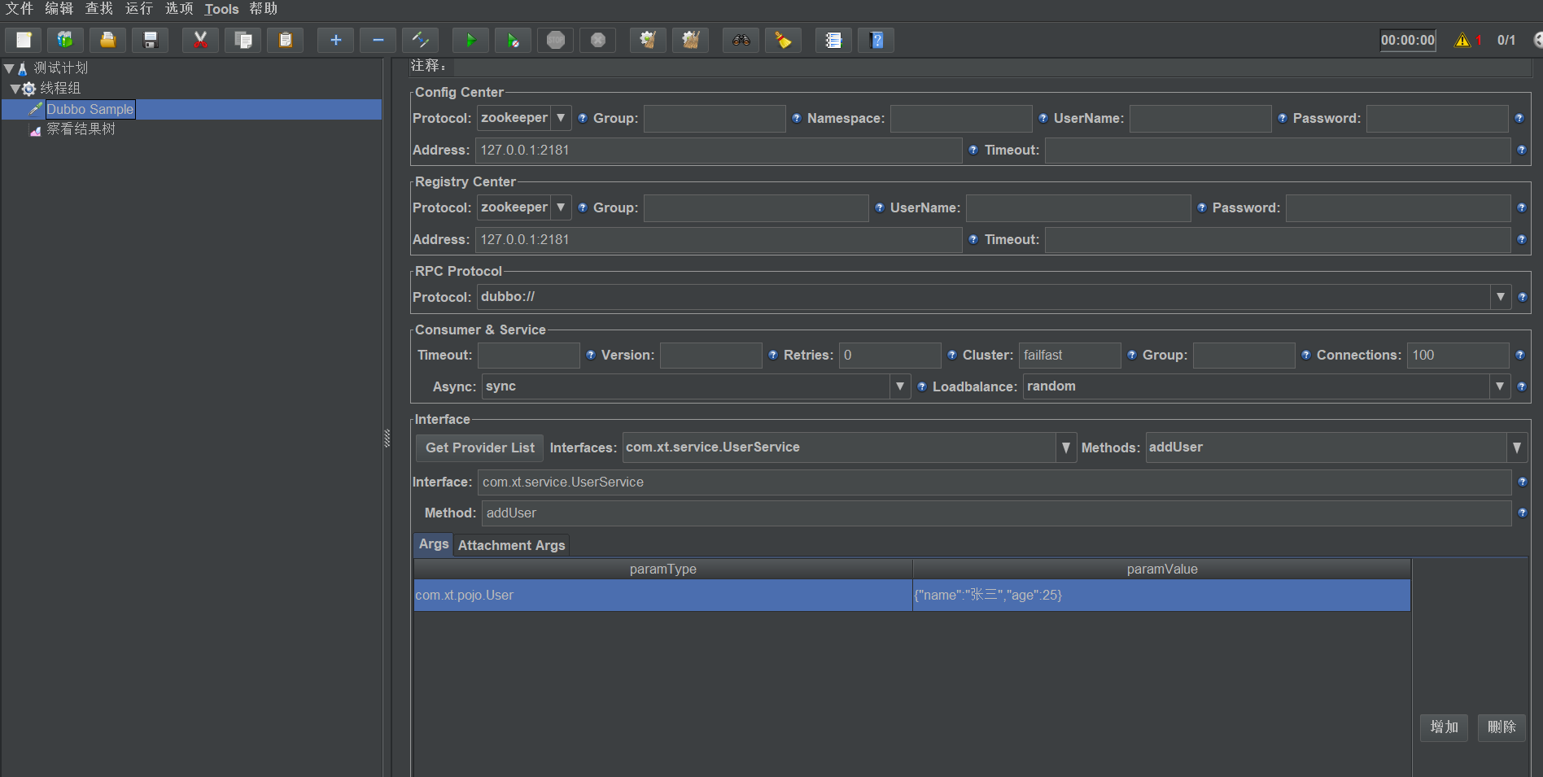Open the Interfaces com.xt.service.UserService dropdown
The height and width of the screenshot is (777, 1543).
coord(850,447)
